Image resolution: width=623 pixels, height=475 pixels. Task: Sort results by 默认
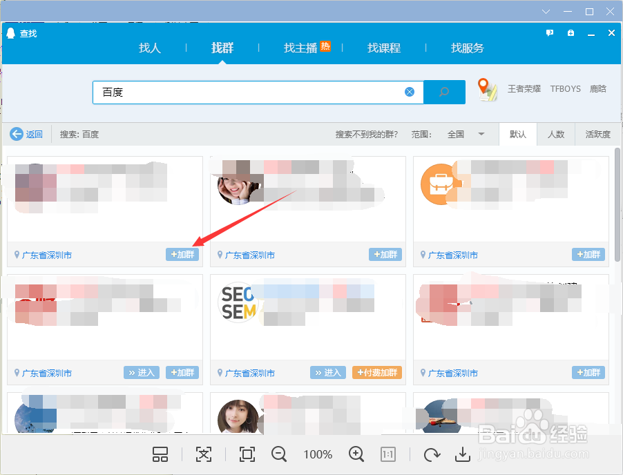(518, 135)
